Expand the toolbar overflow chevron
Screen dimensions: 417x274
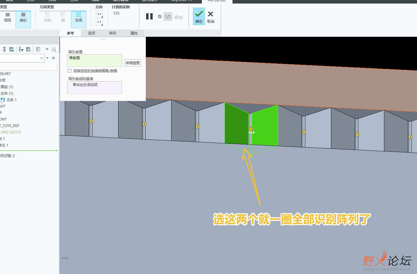pyautogui.click(x=47, y=49)
